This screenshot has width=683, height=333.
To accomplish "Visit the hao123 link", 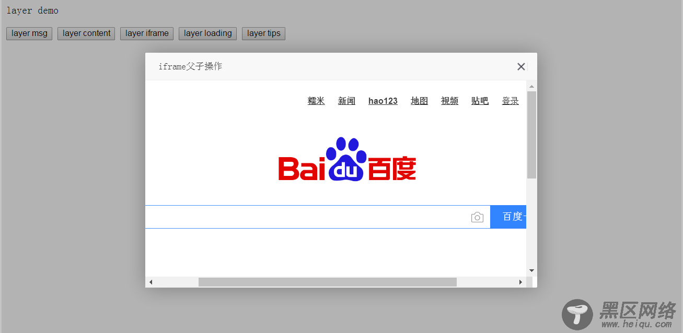I will [x=383, y=101].
